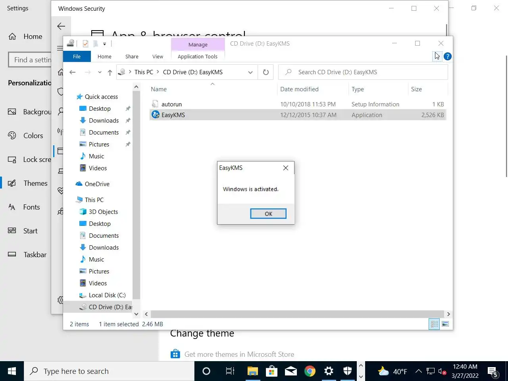508x381 pixels.
Task: Open Videos under Quick access
Action: pyautogui.click(x=98, y=168)
